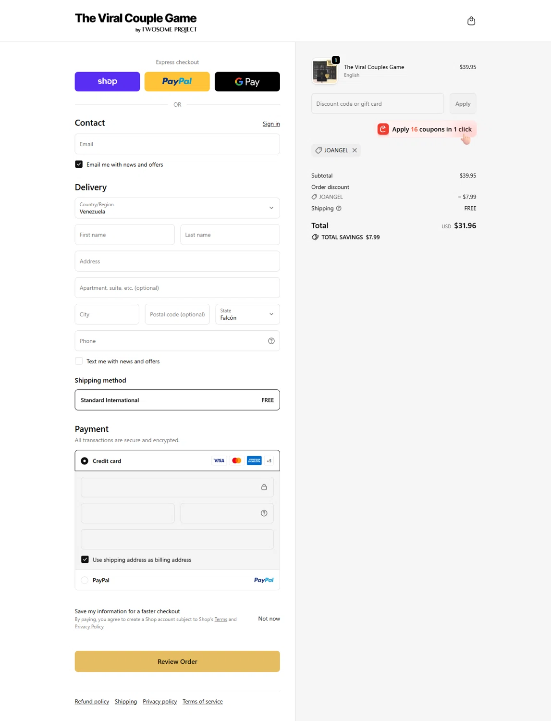Click the shipping info question mark icon

[x=339, y=209]
